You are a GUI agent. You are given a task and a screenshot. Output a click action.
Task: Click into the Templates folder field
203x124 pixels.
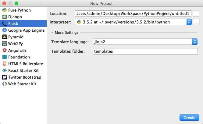145,51
